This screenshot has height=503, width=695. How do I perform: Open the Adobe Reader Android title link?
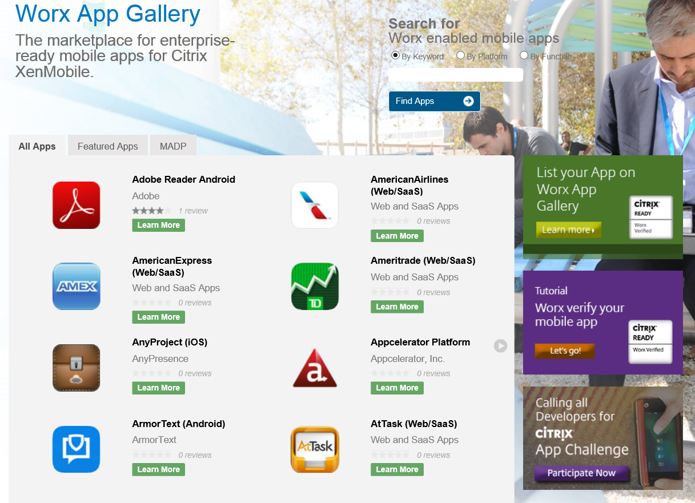[x=183, y=179]
